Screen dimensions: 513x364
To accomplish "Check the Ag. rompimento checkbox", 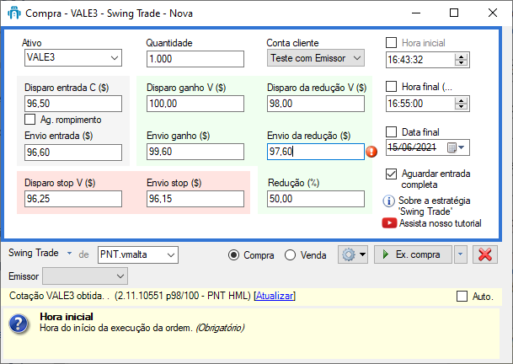I will tap(29, 120).
